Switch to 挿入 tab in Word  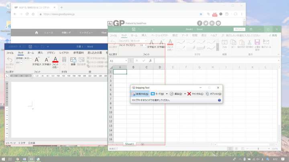click(x=41, y=53)
